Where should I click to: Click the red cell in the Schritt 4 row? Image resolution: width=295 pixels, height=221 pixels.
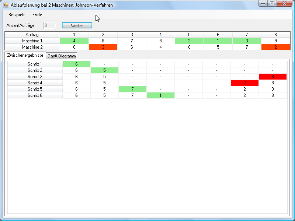244,83
